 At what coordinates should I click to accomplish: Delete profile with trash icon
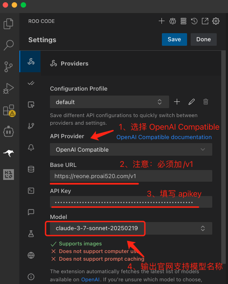pyautogui.click(x=206, y=101)
